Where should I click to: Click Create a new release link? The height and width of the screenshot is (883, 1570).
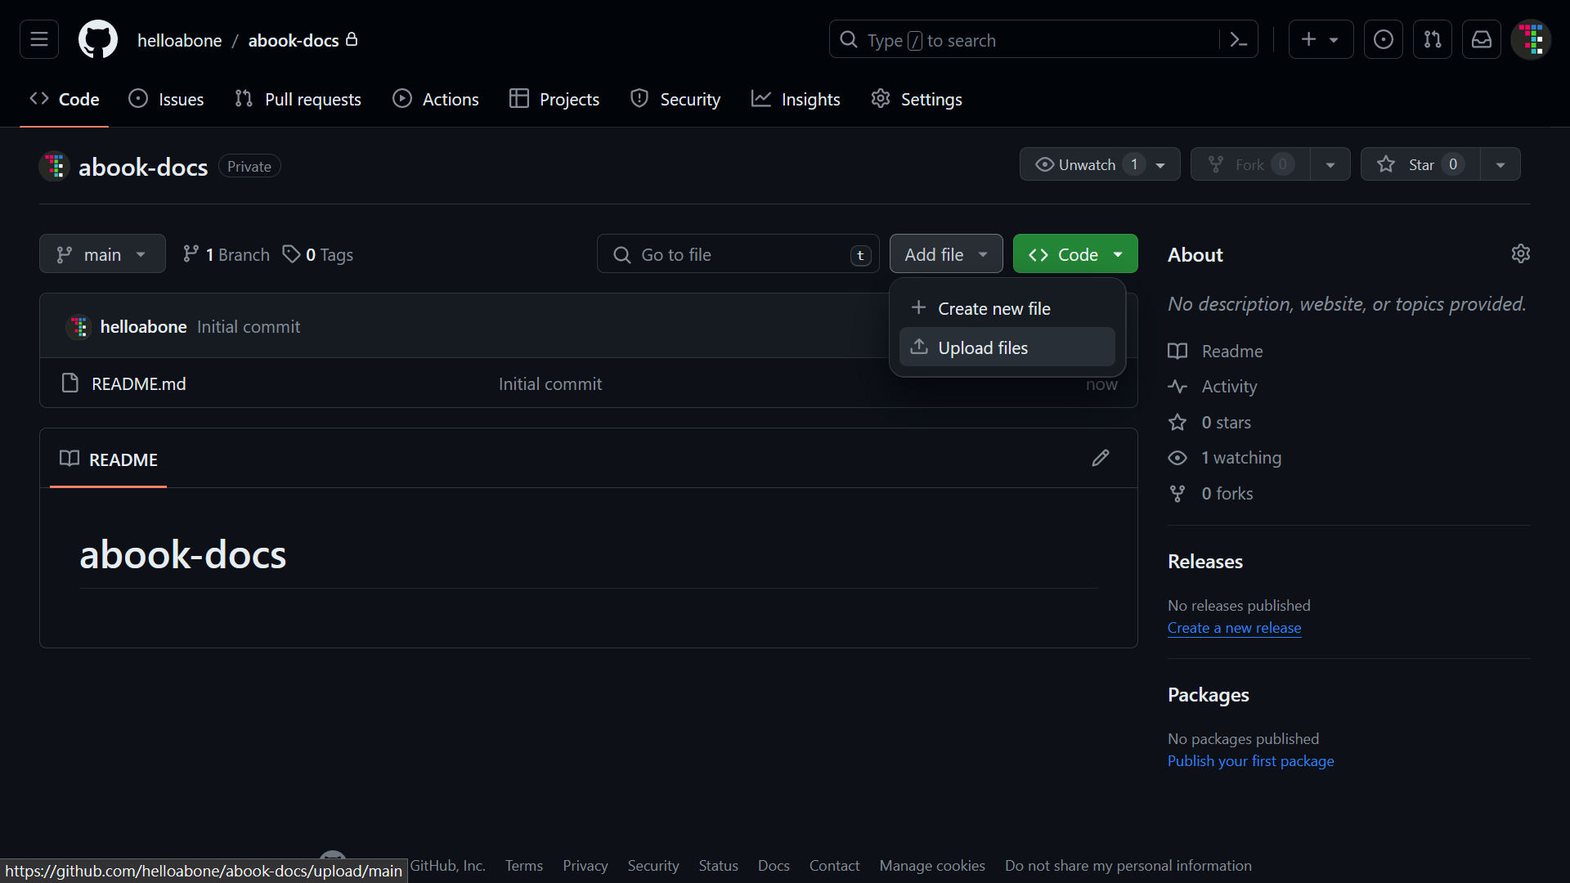1234,627
